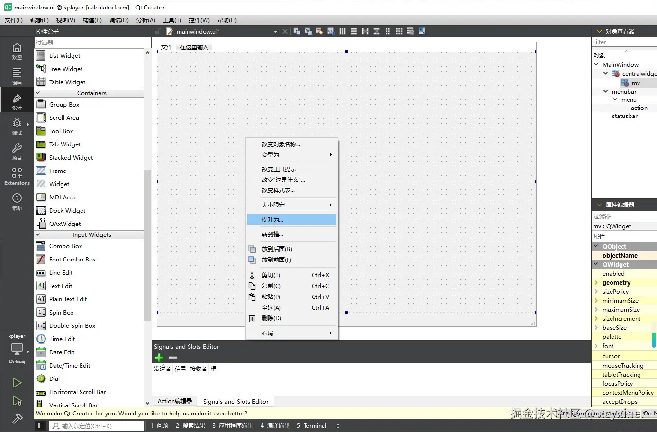Choose 提升为... from context menu
Screen dimensions: 657x432
pos(291,219)
